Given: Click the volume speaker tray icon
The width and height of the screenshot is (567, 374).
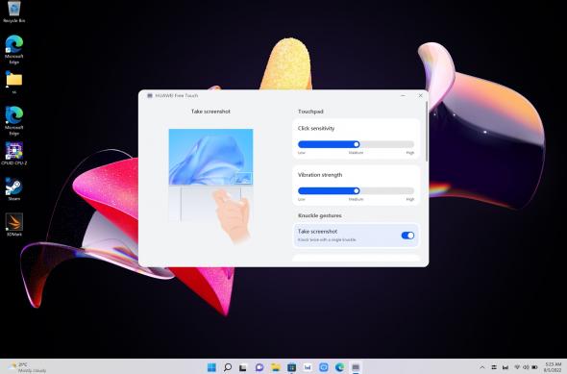Looking at the screenshot, I should pyautogui.click(x=526, y=367).
